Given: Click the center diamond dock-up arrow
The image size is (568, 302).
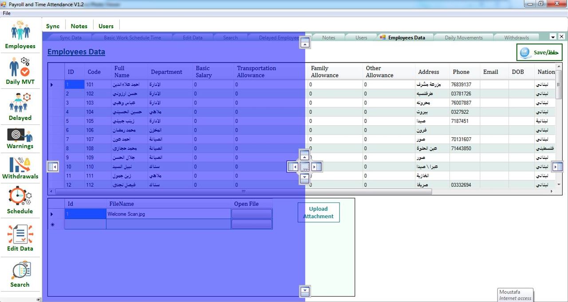Looking at the screenshot, I should click(x=304, y=155).
